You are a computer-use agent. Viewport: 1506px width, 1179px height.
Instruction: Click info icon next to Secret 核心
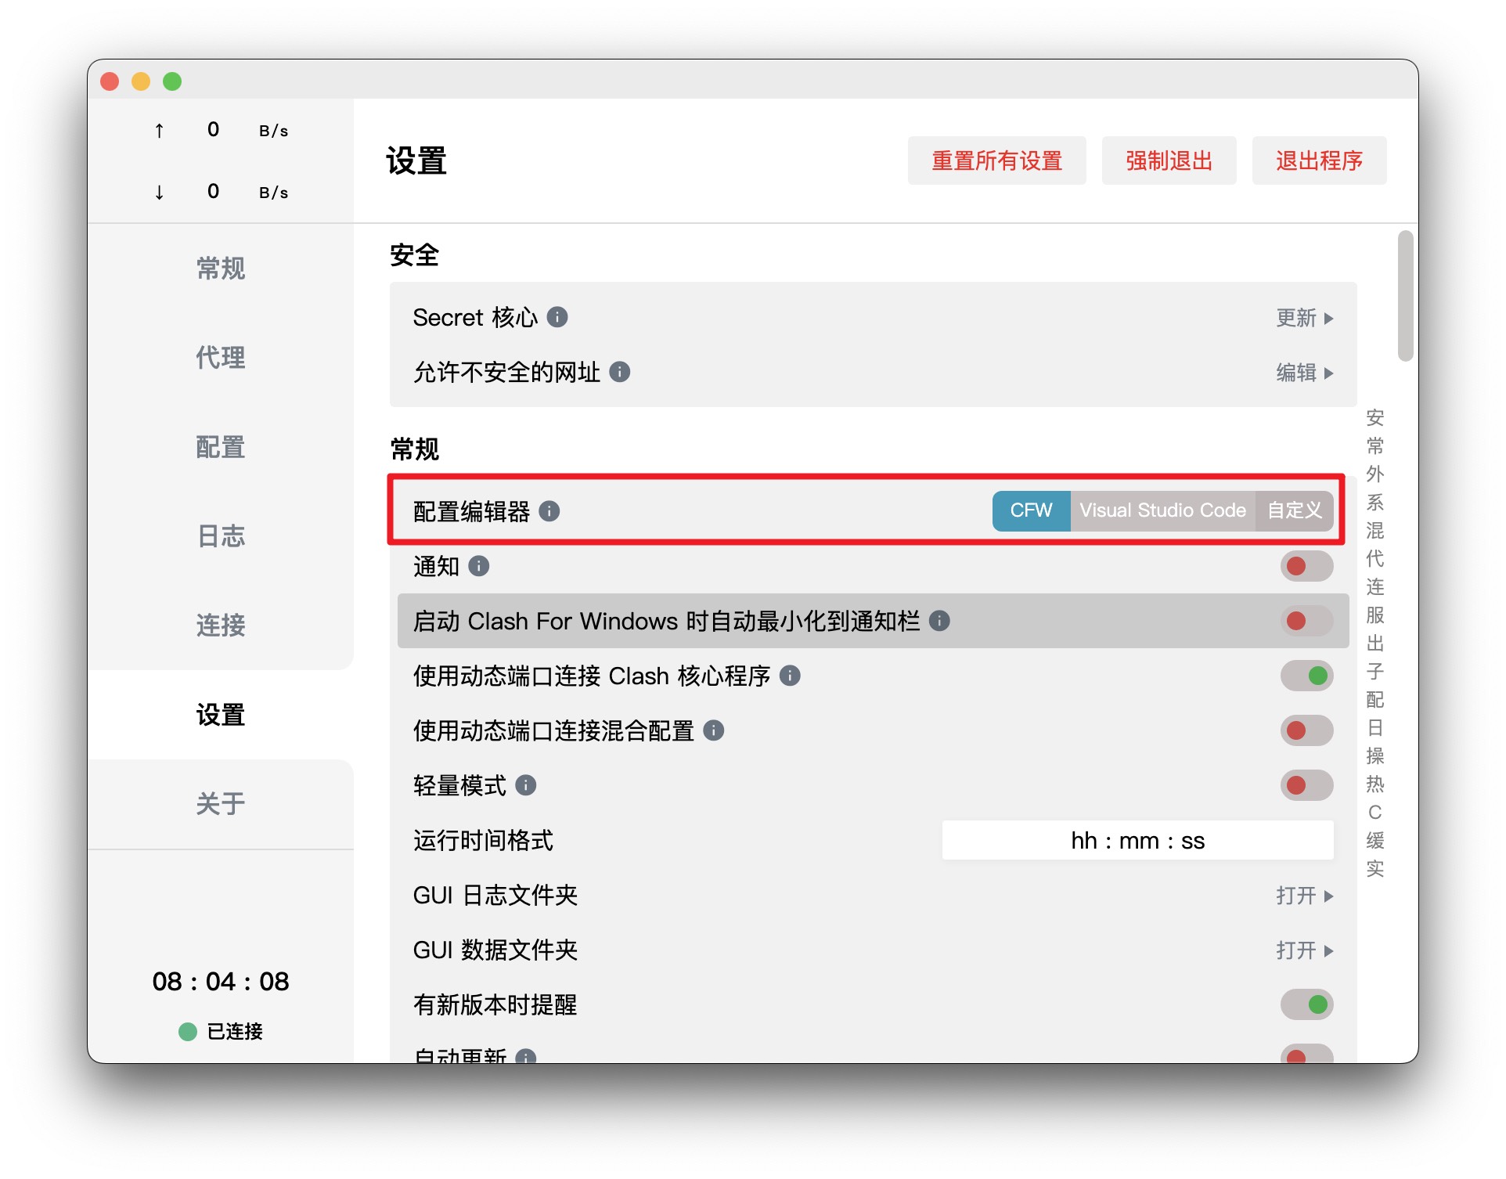(557, 317)
